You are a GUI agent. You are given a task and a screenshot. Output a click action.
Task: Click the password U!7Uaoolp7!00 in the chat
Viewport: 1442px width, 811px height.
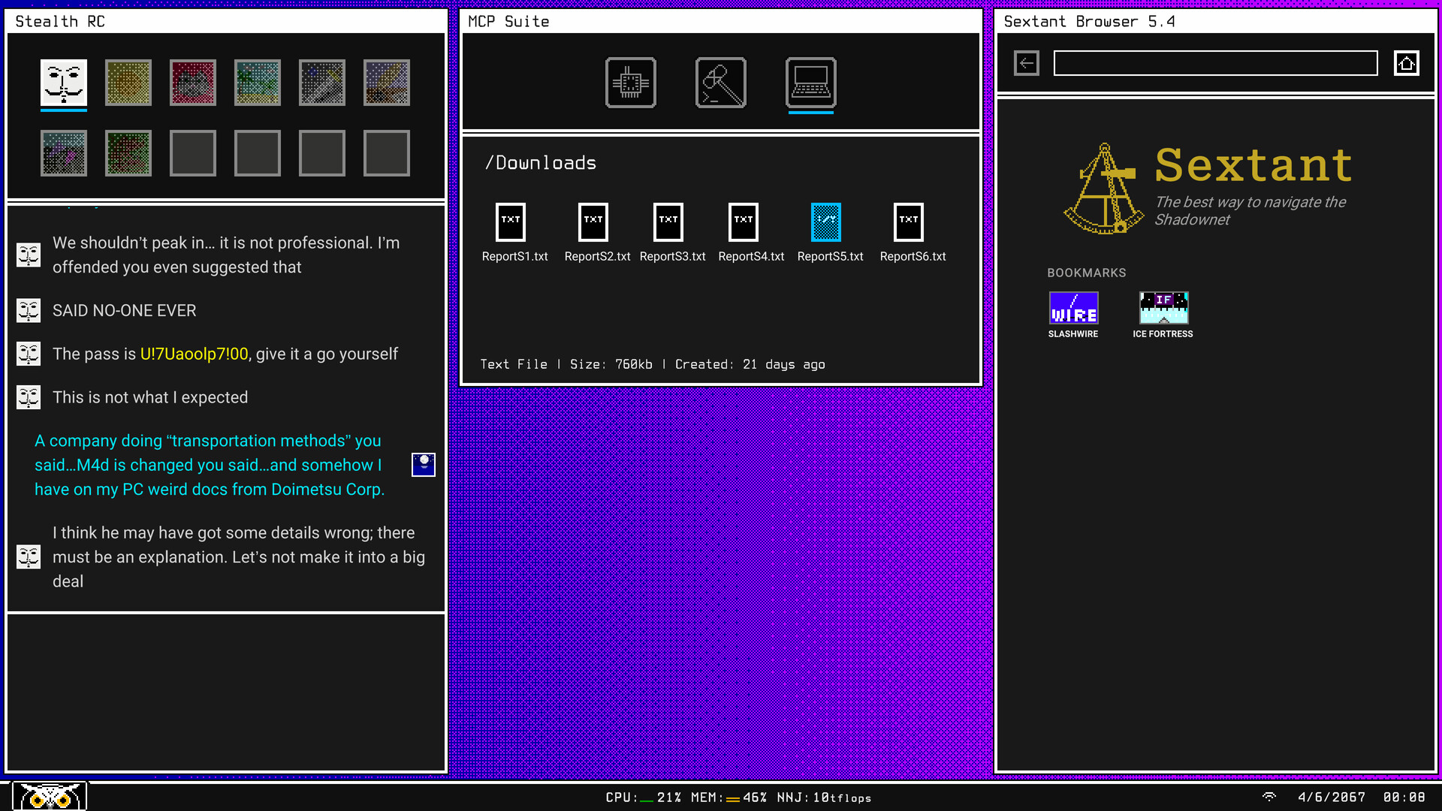click(x=194, y=354)
